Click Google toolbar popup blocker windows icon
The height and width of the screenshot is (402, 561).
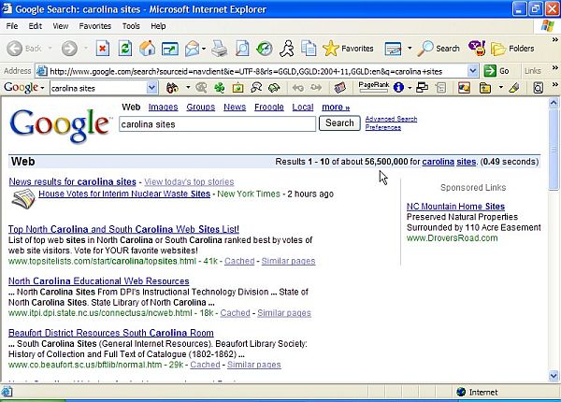(x=423, y=88)
